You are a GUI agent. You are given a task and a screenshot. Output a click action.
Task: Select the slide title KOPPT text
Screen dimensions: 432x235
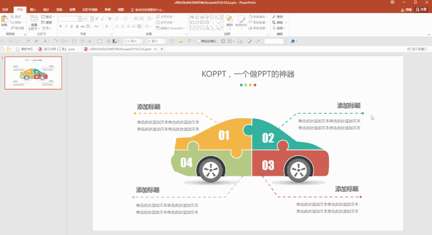(x=248, y=74)
